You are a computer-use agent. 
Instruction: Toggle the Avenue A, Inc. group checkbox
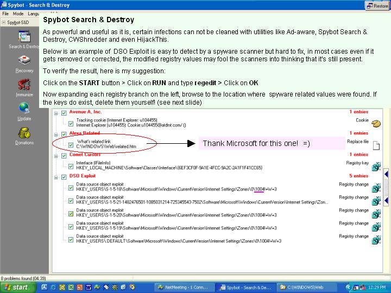pos(64,113)
